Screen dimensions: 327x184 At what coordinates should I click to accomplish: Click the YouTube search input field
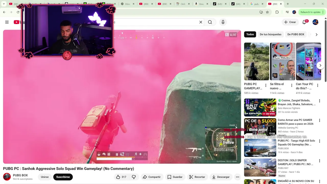coord(156,22)
